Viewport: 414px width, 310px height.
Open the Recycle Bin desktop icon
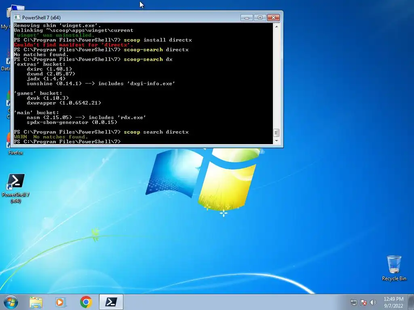394,268
